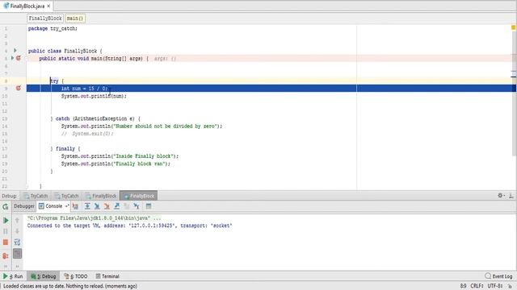Click "Connected to the target VM" console line
This screenshot has width=517, height=290.
coord(129,226)
